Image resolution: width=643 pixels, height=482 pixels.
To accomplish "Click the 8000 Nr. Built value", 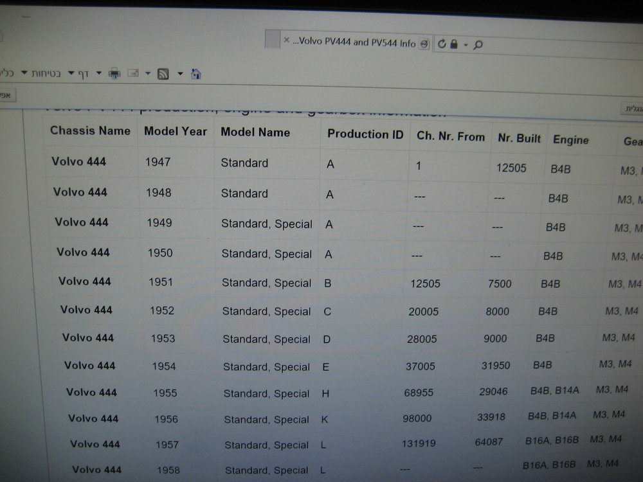I will pyautogui.click(x=498, y=311).
